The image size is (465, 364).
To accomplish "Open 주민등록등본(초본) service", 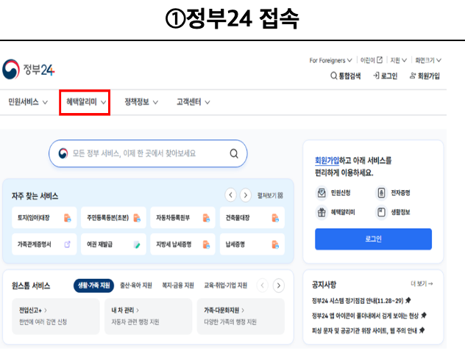I will 113,218.
